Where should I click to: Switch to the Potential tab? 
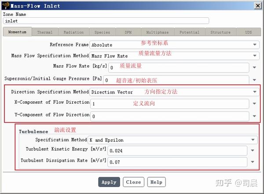click(x=189, y=32)
